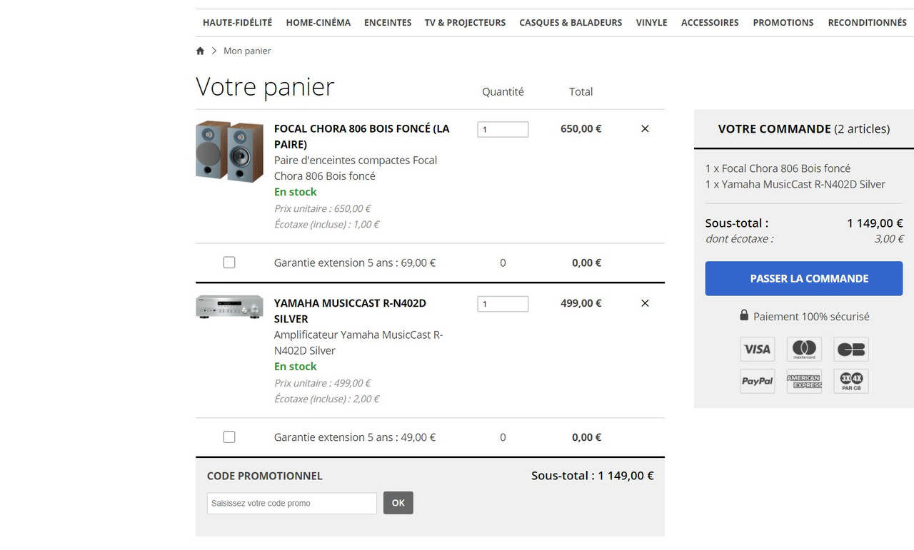Click the 499,00 € total of Yamaha row
Image resolution: width=914 pixels, height=550 pixels.
(x=581, y=303)
